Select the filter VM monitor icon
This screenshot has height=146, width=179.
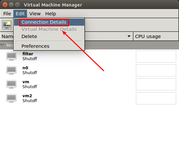pos(11,56)
